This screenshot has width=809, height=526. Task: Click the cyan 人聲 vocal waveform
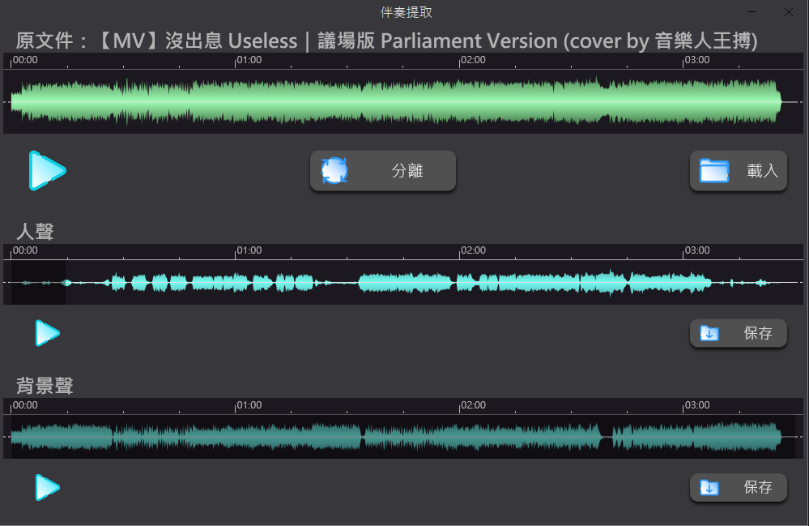click(403, 282)
